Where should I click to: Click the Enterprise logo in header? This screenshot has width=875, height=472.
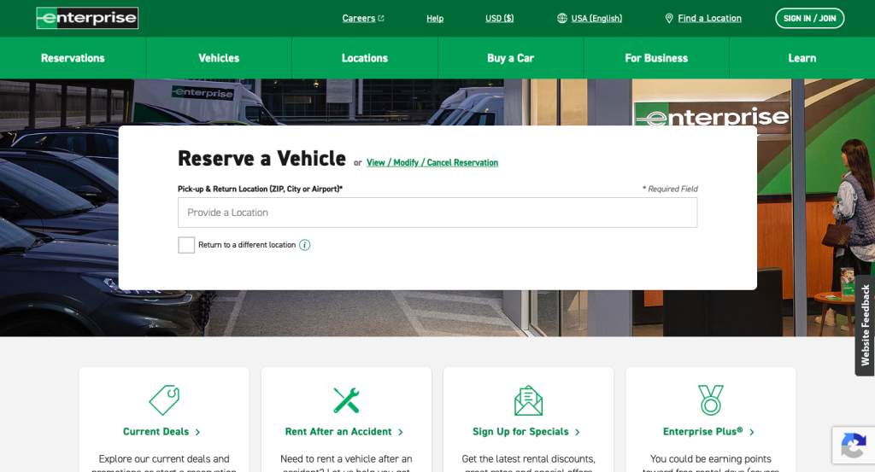[87, 18]
